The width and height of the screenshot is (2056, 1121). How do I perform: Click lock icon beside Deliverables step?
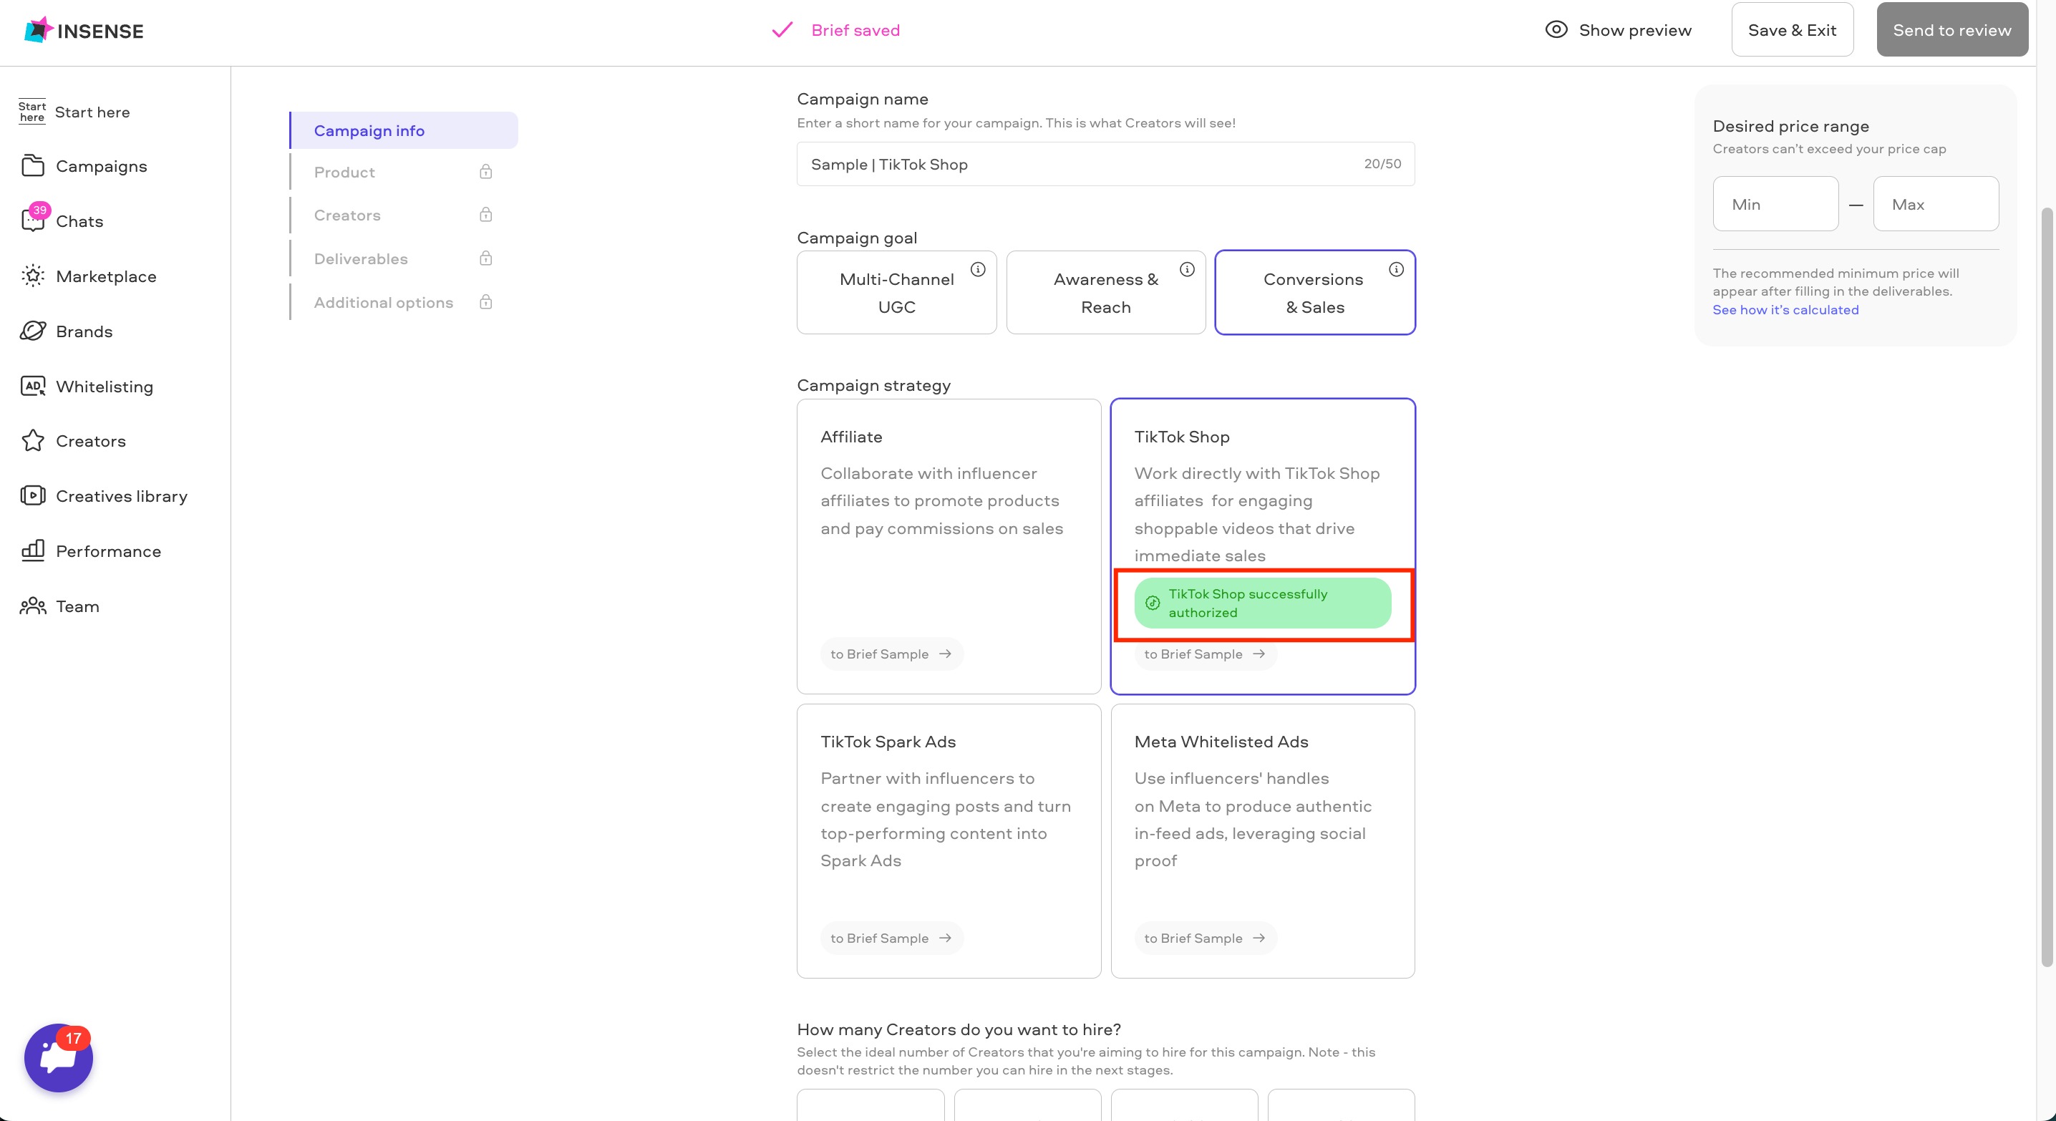pos(485,258)
